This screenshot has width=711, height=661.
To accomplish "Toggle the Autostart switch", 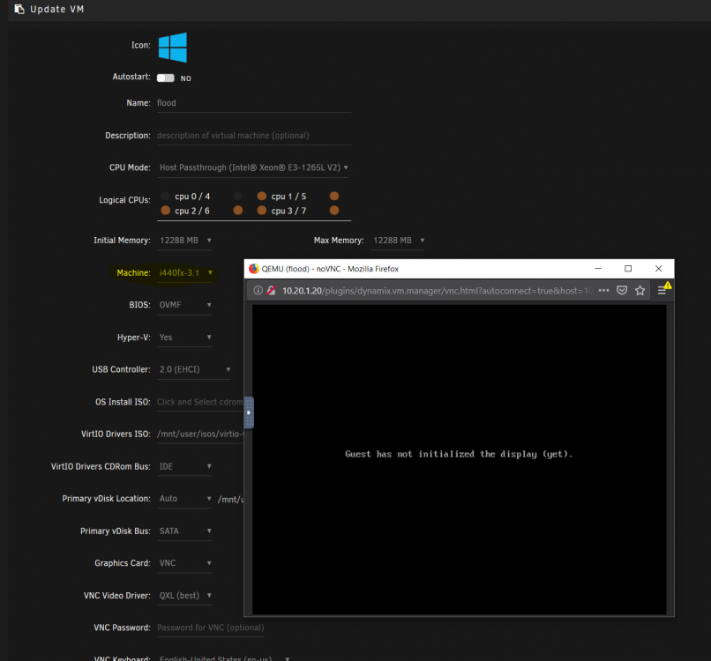I will (166, 78).
